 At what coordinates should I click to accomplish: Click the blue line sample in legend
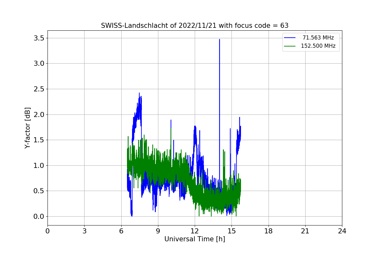click(290, 38)
